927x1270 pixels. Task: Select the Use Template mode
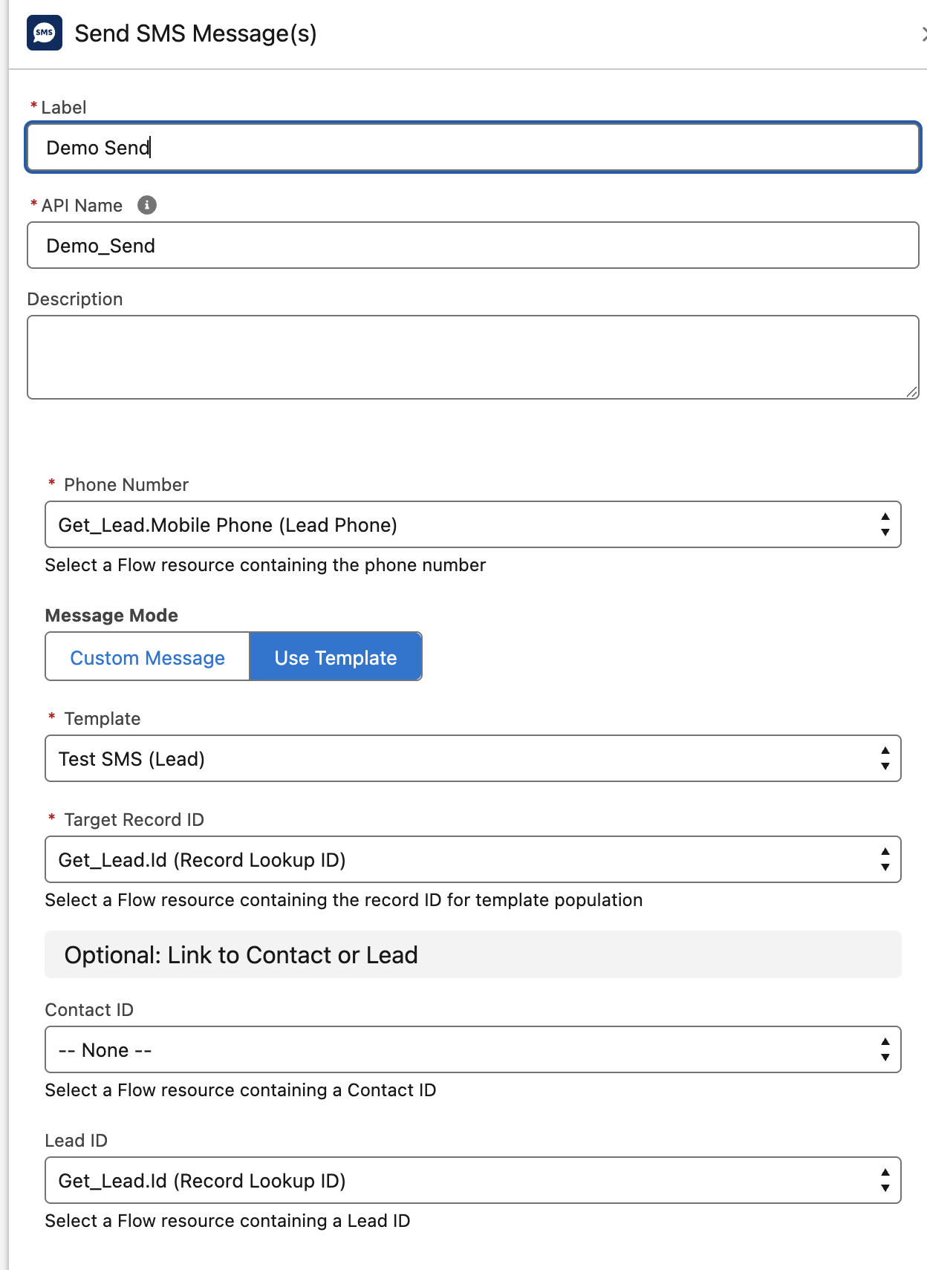pos(336,657)
